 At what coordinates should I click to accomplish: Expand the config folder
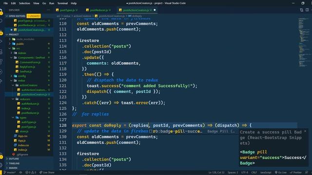coord(11,76)
